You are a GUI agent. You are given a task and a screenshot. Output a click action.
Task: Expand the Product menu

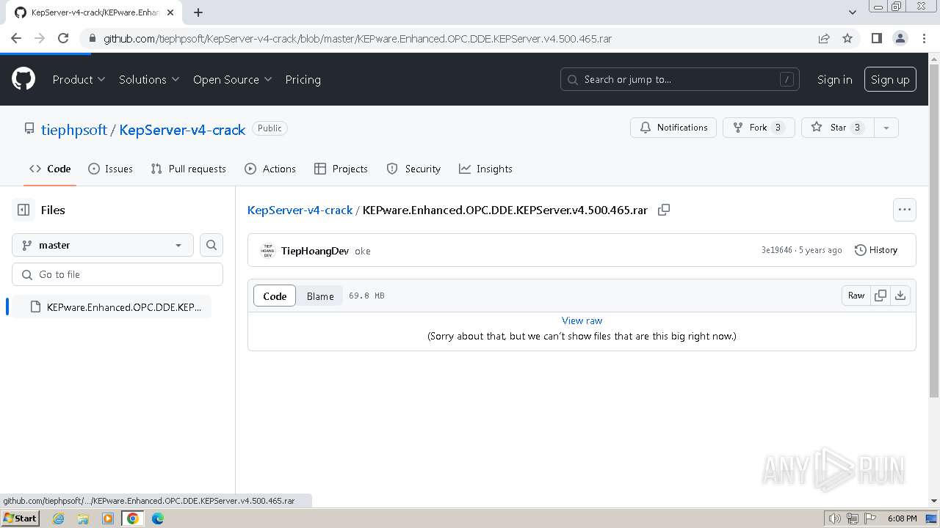point(79,79)
